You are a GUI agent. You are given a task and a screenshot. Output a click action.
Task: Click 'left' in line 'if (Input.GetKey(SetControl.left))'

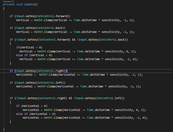tap(59, 83)
